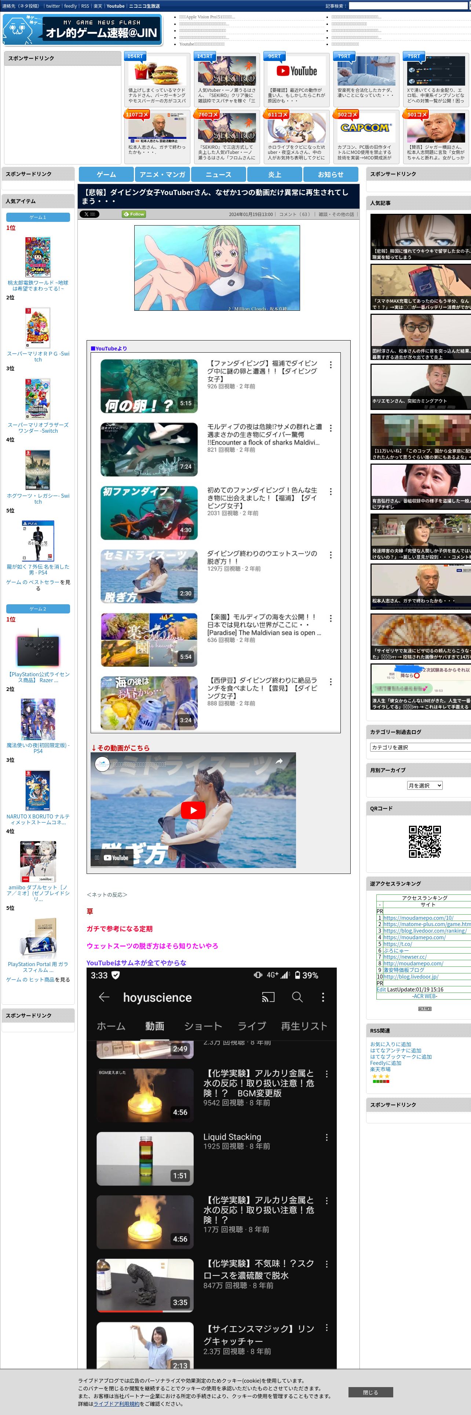Open options for リングキャッチャー video
The image size is (471, 1415).
327,1328
